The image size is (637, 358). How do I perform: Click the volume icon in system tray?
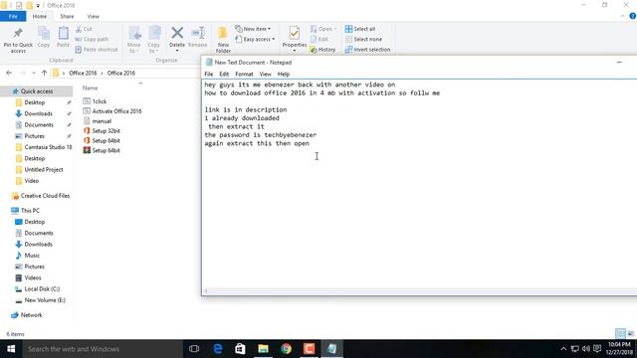pyautogui.click(x=586, y=349)
